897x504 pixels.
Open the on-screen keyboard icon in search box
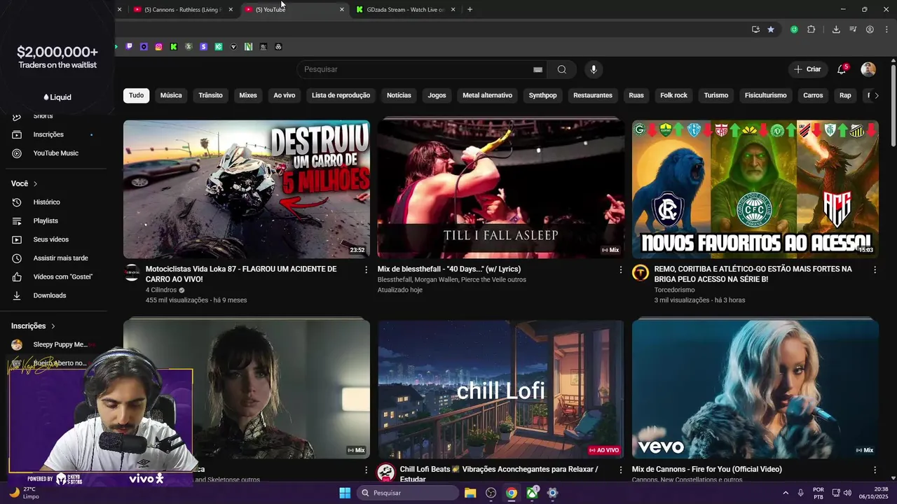coord(537,69)
